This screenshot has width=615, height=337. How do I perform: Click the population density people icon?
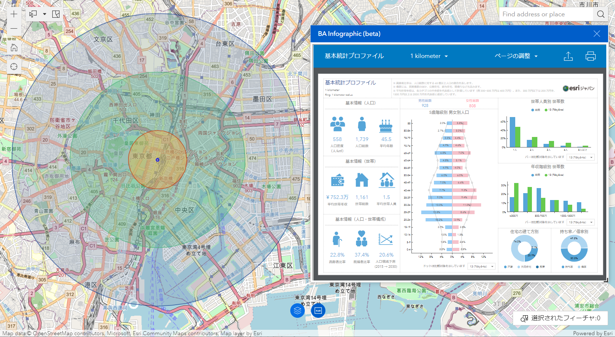[337, 124]
